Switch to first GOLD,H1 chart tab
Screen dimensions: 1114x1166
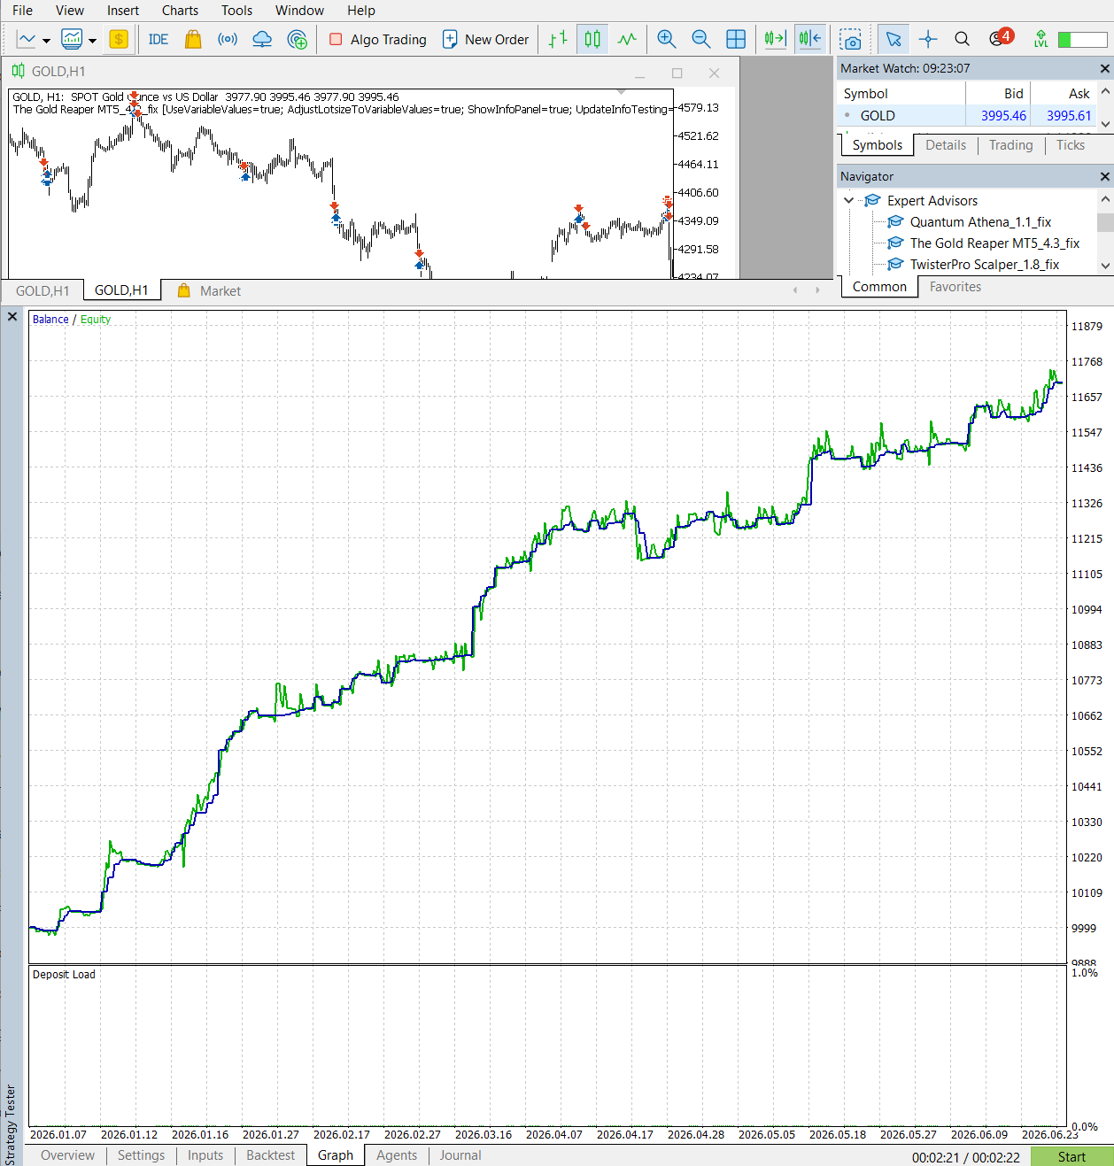click(x=43, y=290)
